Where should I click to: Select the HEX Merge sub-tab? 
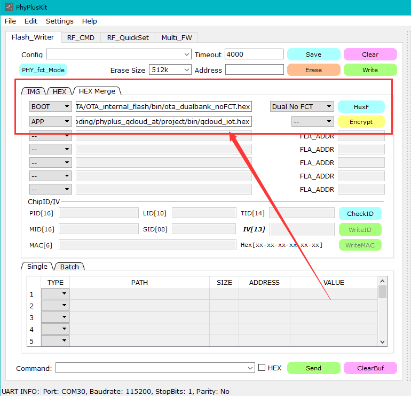click(x=97, y=91)
